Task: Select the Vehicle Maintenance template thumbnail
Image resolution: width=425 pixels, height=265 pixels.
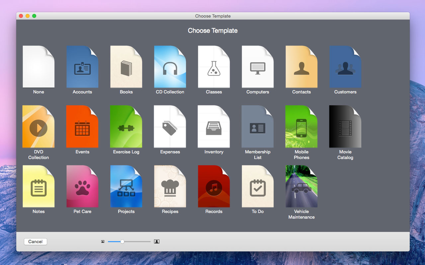Action: 301,186
